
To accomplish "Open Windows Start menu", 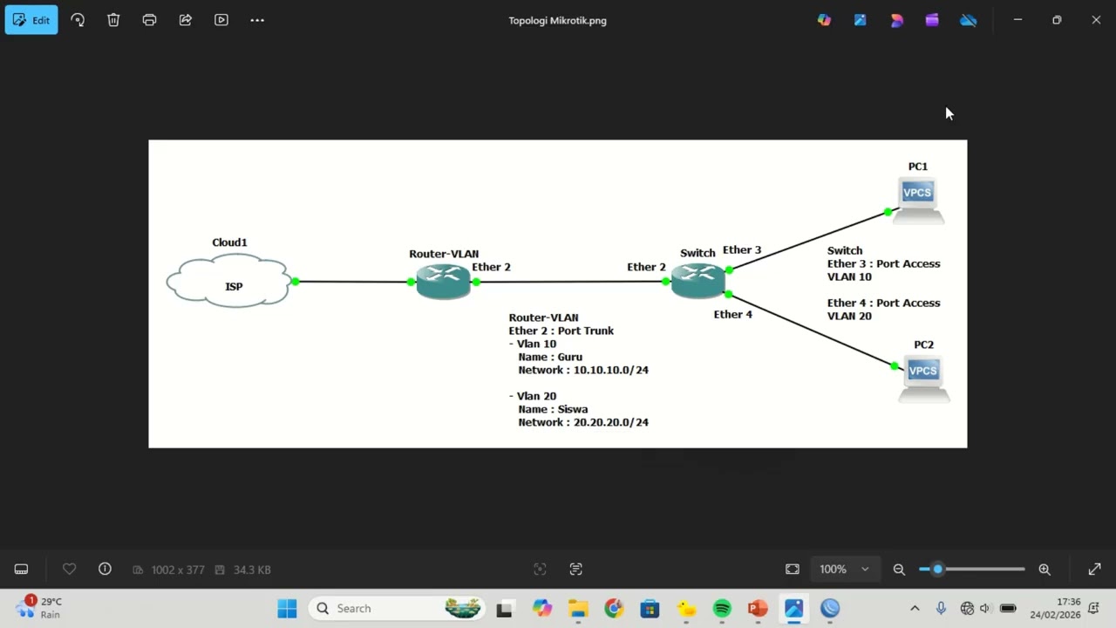I will point(287,609).
